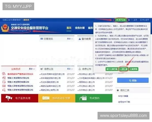
Task: Switch to the 业务办理 tab
Action: (x=80, y=28)
